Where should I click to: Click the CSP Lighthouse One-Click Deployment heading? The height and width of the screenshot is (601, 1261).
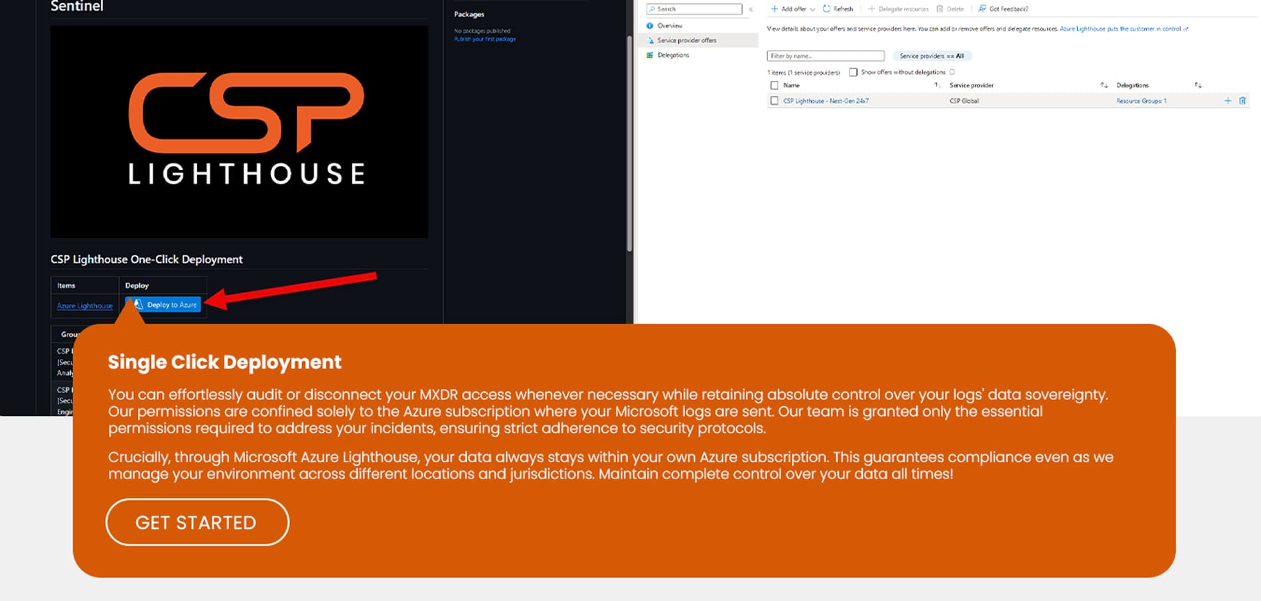point(147,259)
